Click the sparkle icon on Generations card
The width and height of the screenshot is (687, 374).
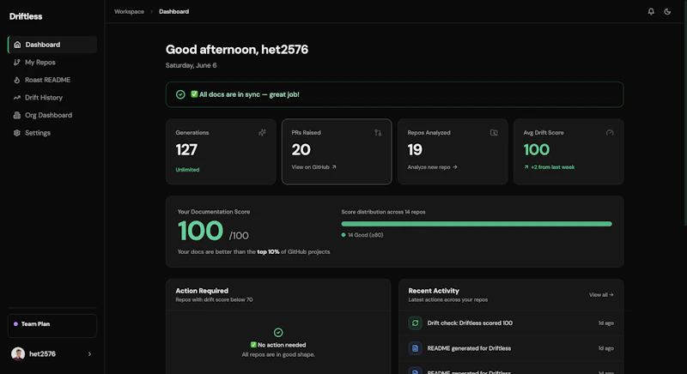point(262,133)
